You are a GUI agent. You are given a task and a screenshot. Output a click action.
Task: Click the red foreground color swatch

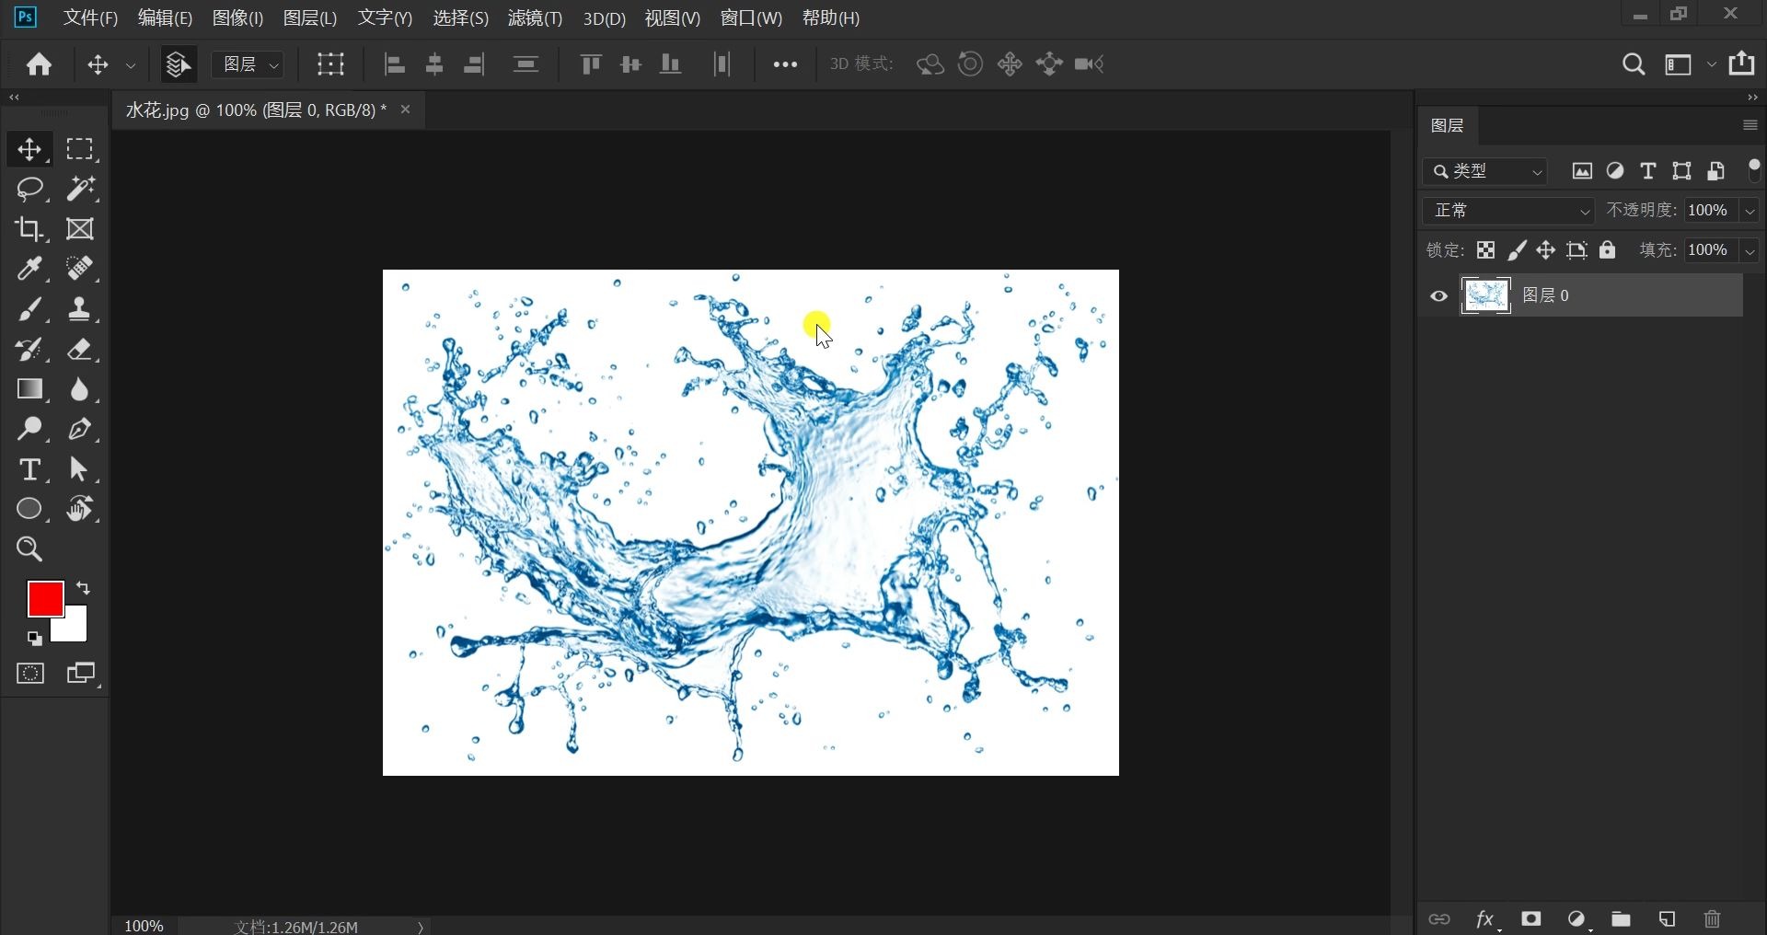click(43, 597)
